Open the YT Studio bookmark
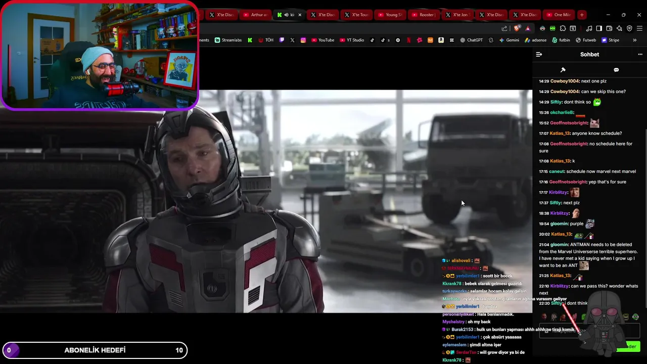This screenshot has height=364, width=647. pyautogui.click(x=352, y=40)
